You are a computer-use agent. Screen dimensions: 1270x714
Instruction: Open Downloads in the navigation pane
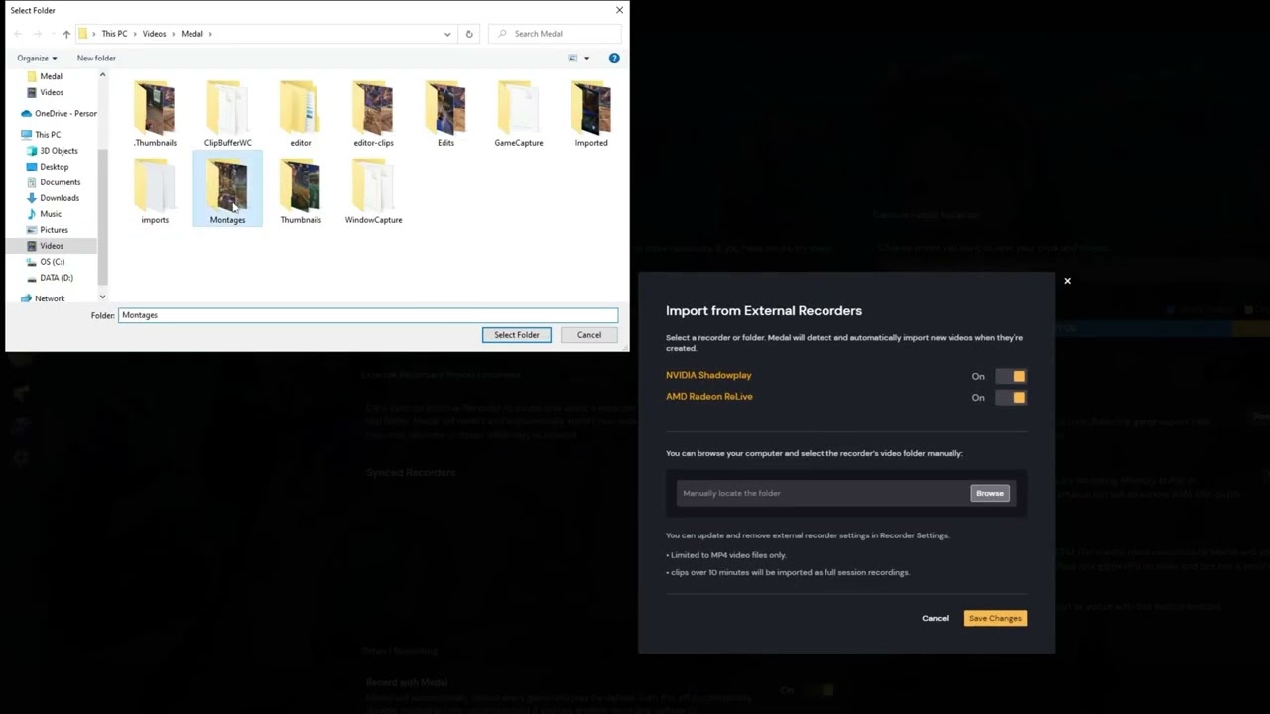coord(60,198)
